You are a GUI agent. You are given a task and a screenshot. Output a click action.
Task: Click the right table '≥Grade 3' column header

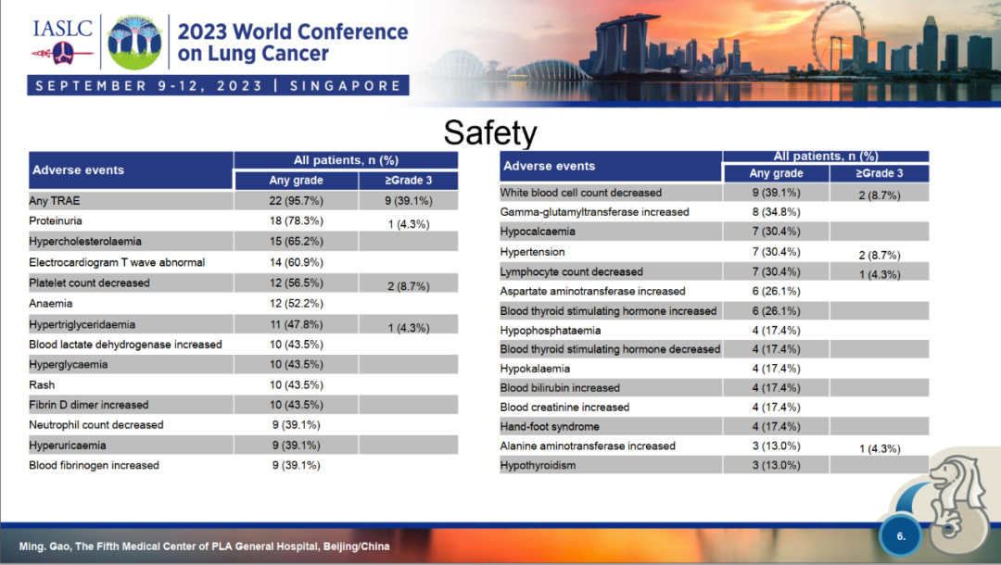[879, 173]
